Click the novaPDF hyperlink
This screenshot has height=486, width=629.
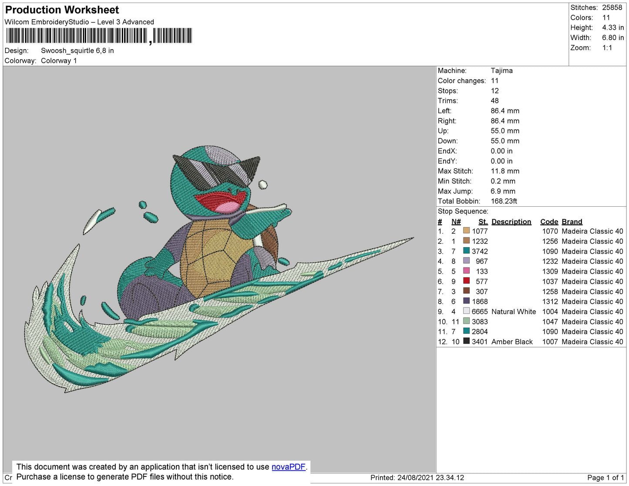[x=288, y=467]
